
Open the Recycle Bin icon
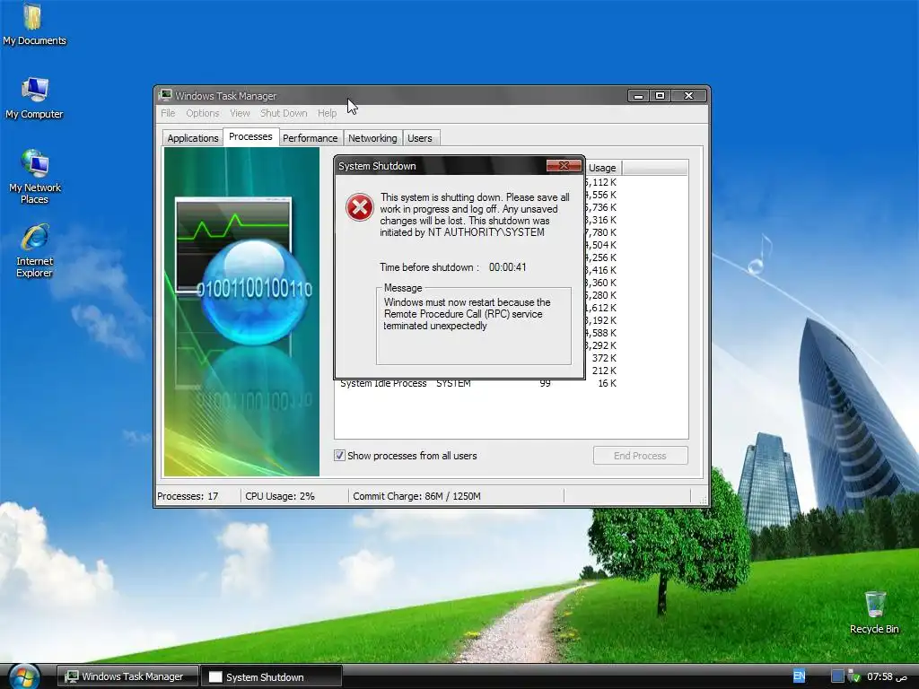click(874, 613)
